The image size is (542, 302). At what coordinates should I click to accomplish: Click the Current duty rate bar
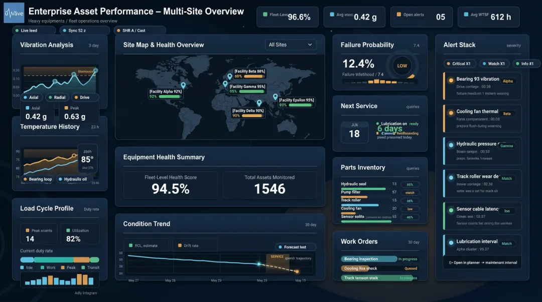coord(59,259)
